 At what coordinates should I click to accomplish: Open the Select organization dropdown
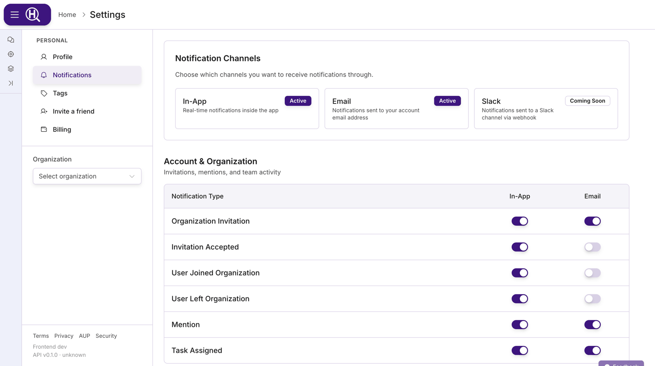click(87, 176)
